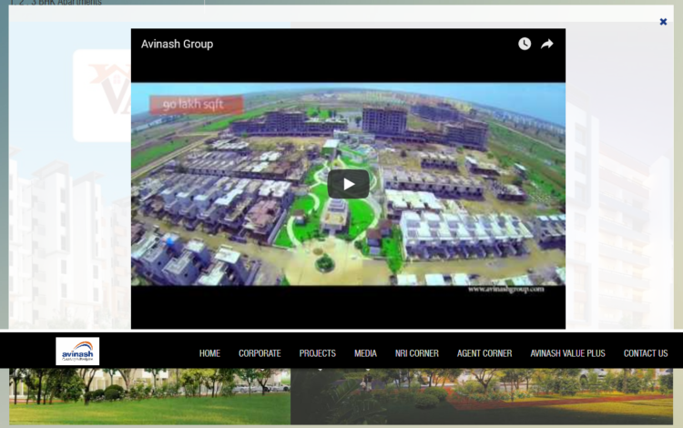This screenshot has width=683, height=428.
Task: Open the Avinash Group video title link
Action: (177, 44)
